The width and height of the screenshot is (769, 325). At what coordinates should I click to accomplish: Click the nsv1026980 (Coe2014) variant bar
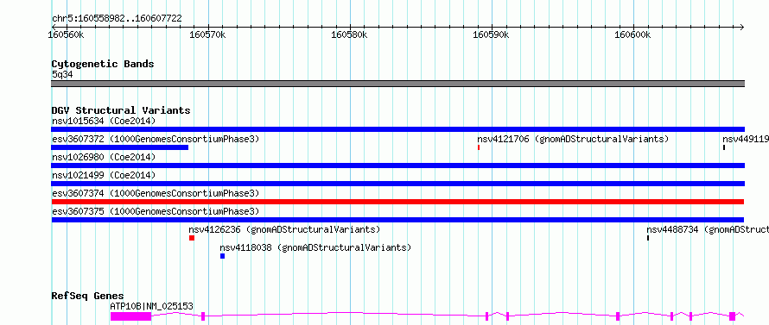pos(397,166)
